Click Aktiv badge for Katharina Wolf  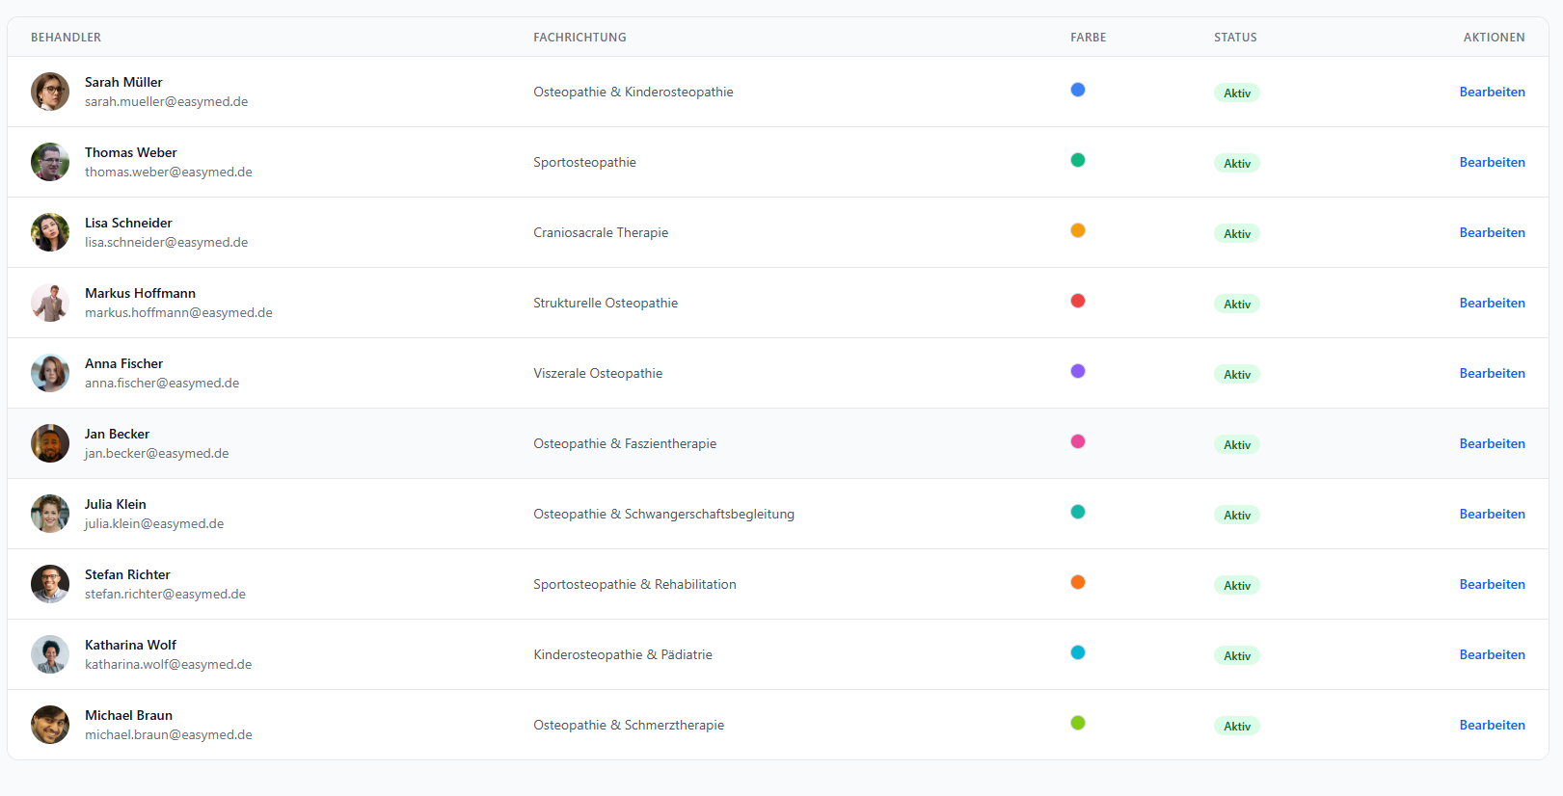click(x=1237, y=655)
